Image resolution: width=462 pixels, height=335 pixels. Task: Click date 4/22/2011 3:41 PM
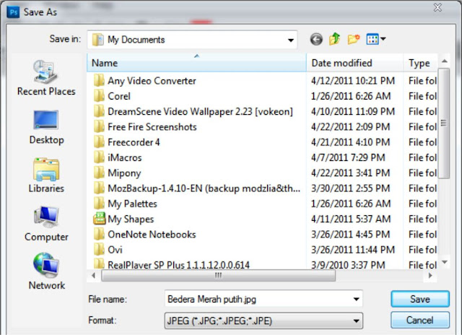[x=351, y=173]
